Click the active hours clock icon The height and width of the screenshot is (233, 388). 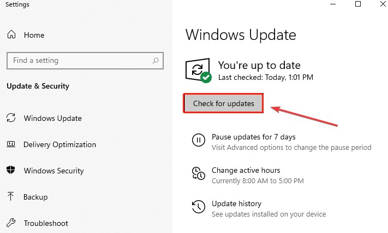pyautogui.click(x=199, y=173)
